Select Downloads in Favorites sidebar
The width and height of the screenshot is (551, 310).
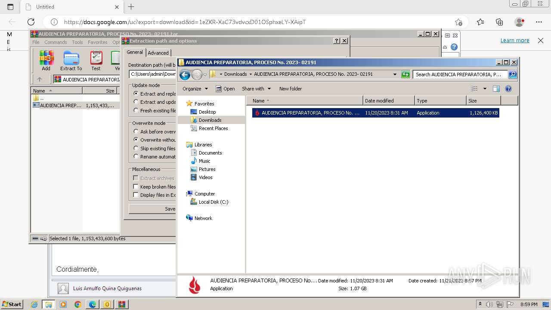point(210,120)
